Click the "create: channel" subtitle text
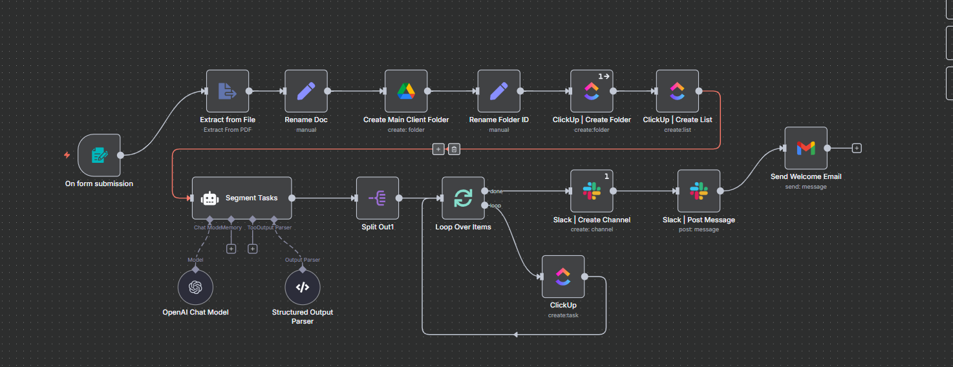Screen dimensions: 953x367 (592, 229)
